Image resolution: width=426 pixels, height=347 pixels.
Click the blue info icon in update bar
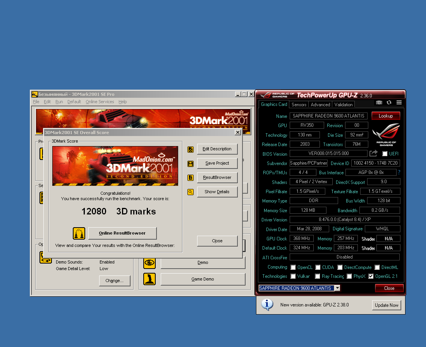267,305
